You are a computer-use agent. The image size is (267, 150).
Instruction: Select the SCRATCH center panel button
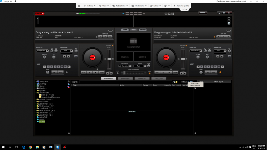pos(143,30)
